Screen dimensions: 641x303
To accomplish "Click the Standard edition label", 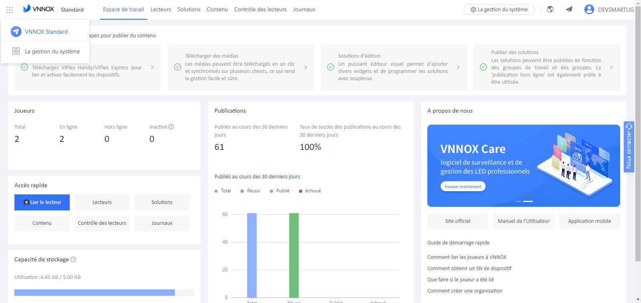I will (72, 10).
